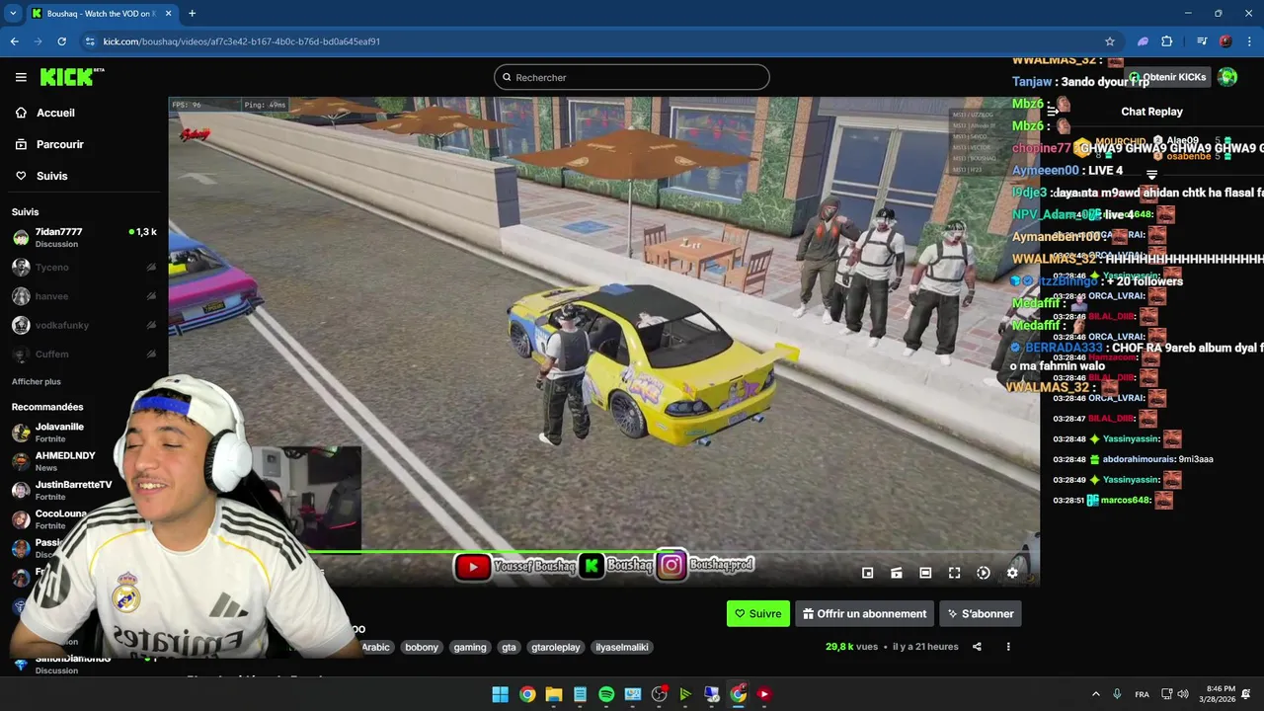Toggle mini-player picture-in-picture mode
The height and width of the screenshot is (711, 1264).
867,573
